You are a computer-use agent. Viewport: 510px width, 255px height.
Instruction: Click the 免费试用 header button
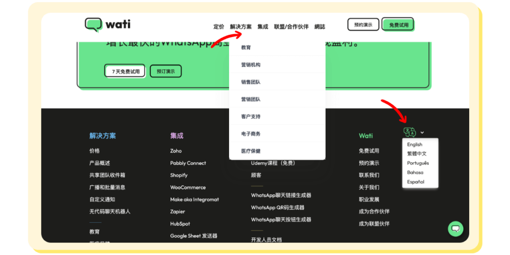tap(398, 24)
